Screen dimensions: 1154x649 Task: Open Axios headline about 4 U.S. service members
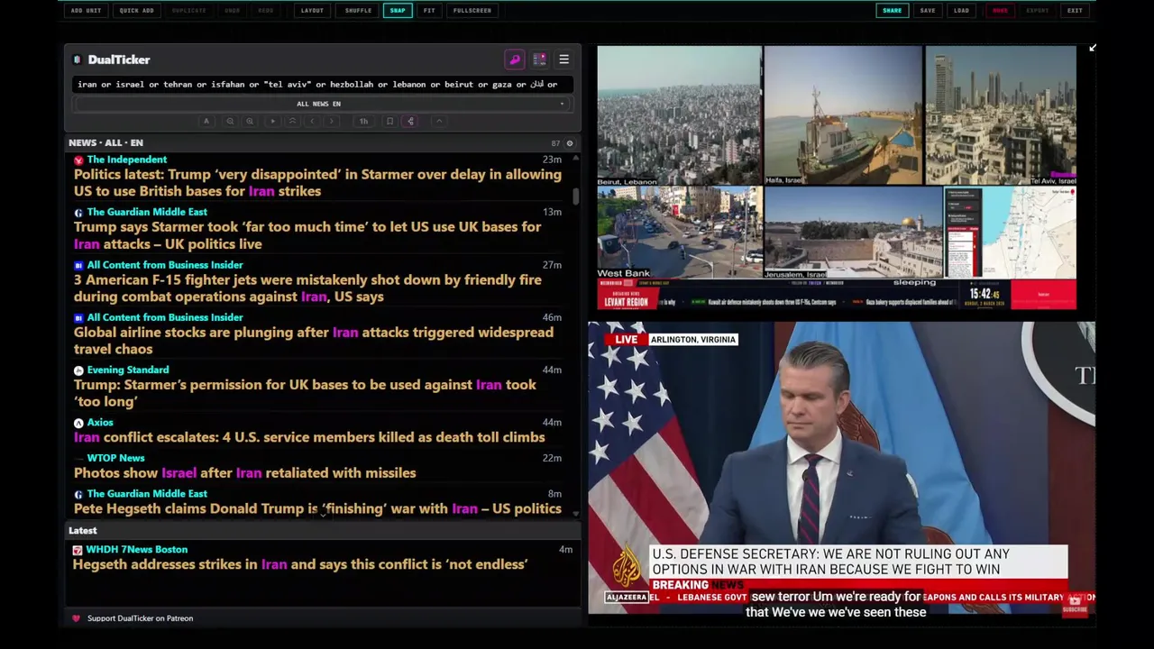[309, 437]
